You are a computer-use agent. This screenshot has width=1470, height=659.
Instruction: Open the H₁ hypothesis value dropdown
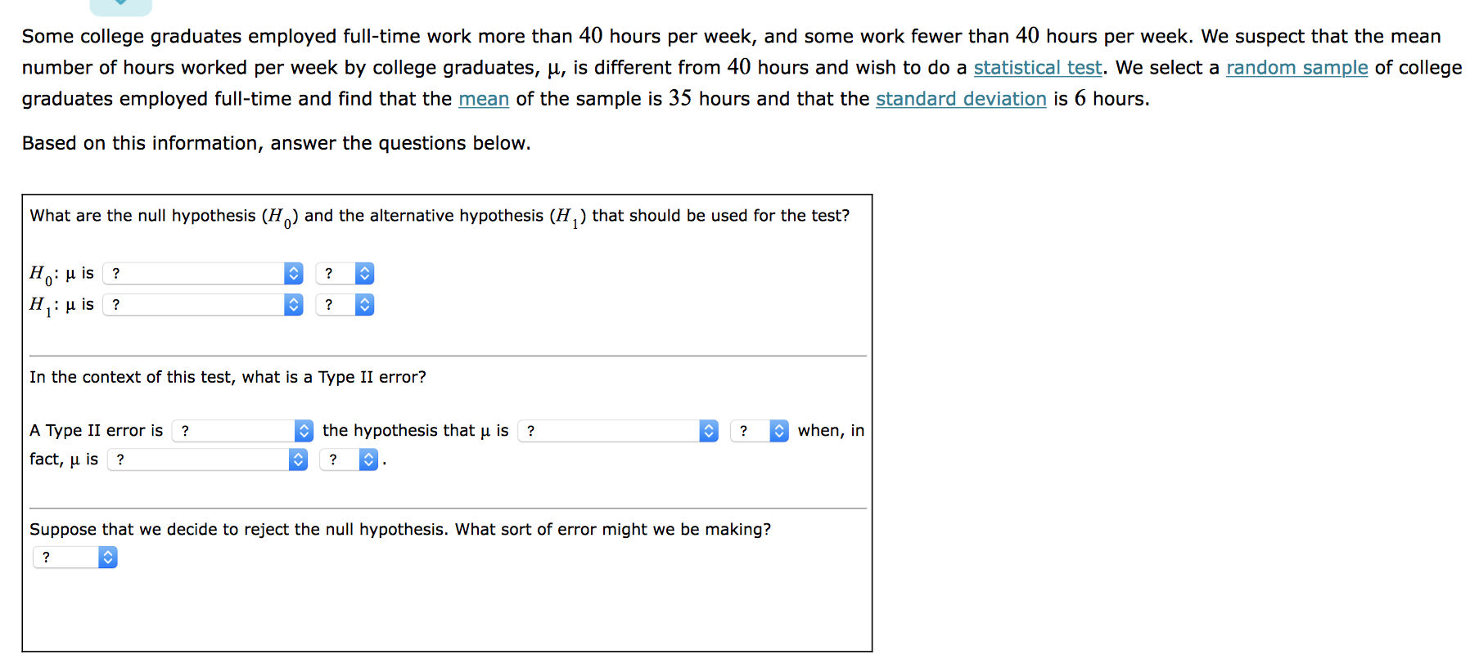(x=202, y=304)
